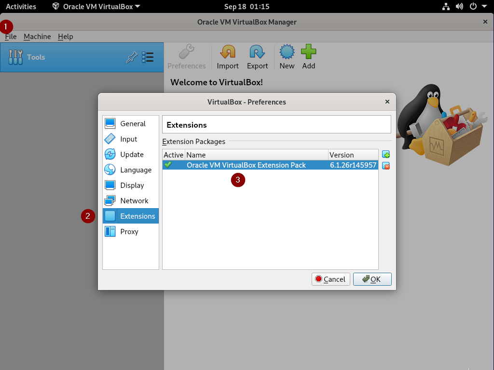Click the volume speaker icon
Viewport: 494px width, 370px height.
(x=459, y=7)
